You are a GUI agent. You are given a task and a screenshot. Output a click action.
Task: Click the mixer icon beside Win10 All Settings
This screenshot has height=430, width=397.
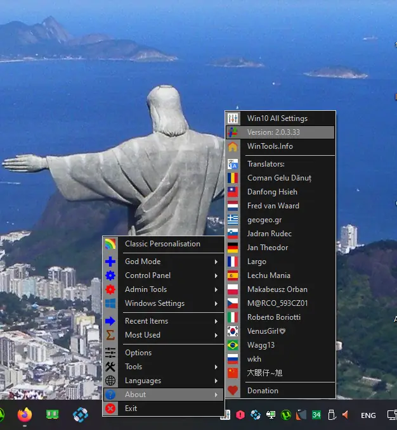233,118
